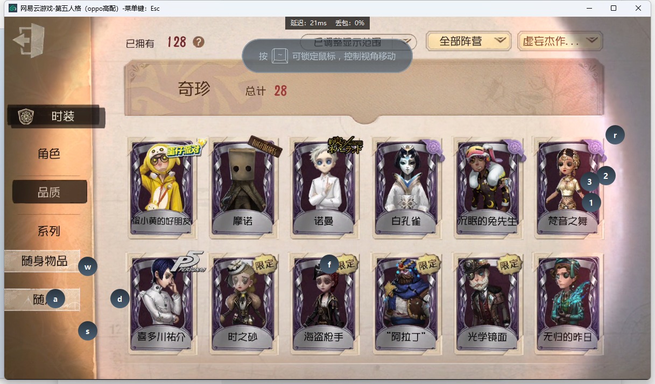Select the 白孔雀 costume card
Viewport: 655px width, 384px height.
pyautogui.click(x=406, y=187)
